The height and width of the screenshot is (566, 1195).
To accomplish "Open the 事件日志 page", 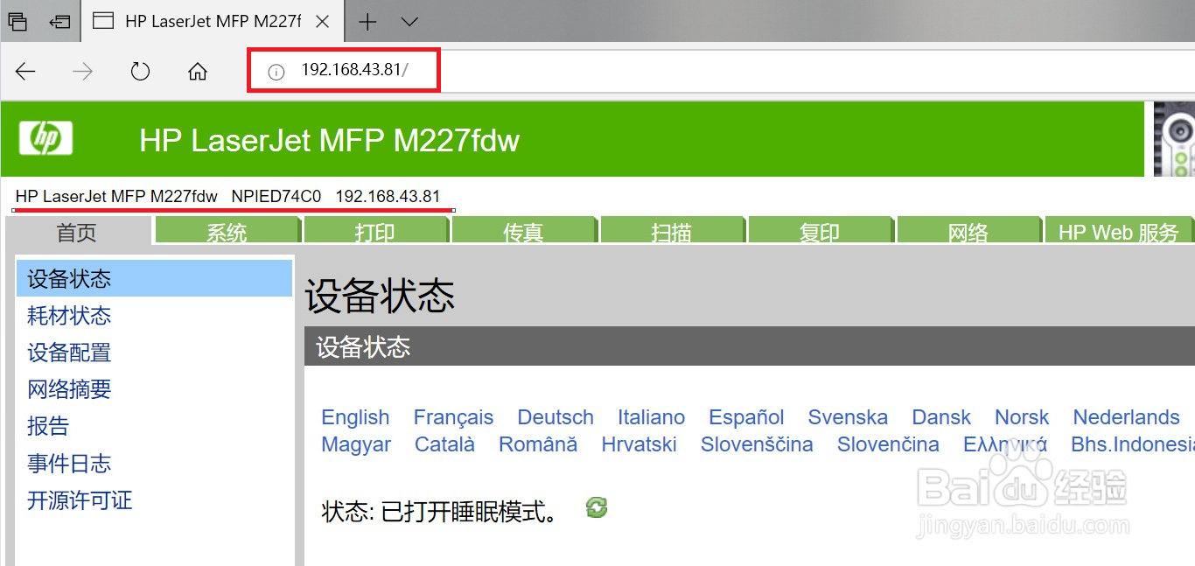I will tap(70, 463).
